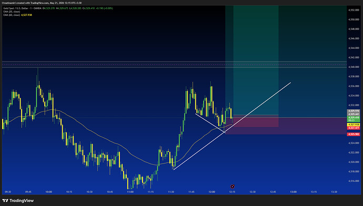Click the red 4,525.902 stop price label
The image size is (363, 206).
354,135
